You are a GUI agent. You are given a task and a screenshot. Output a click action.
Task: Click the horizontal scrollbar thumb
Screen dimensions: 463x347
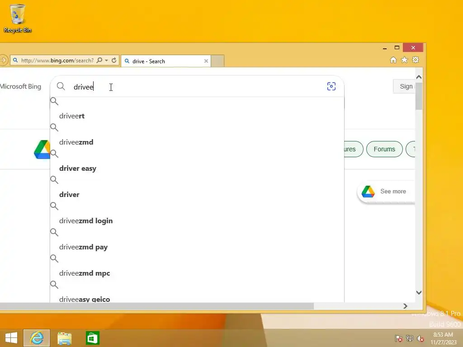[156, 306]
